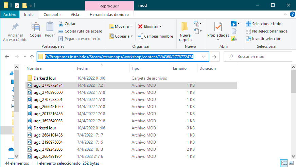Click the Buscar en mod search box
Viewport: 296px width, 167px height.
click(258, 57)
